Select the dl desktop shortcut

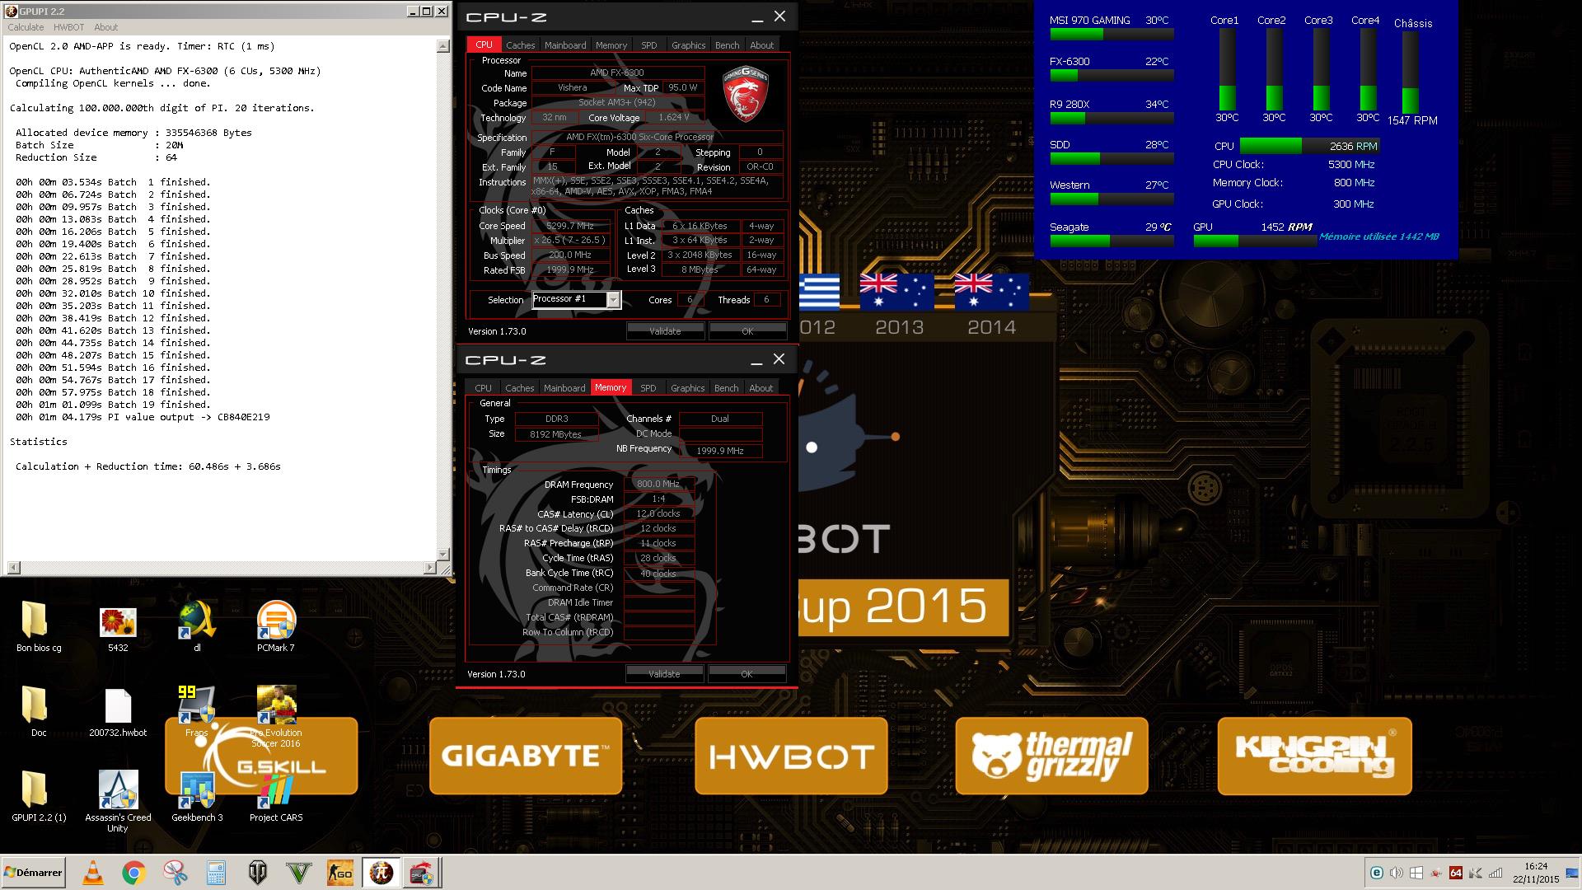(x=197, y=626)
